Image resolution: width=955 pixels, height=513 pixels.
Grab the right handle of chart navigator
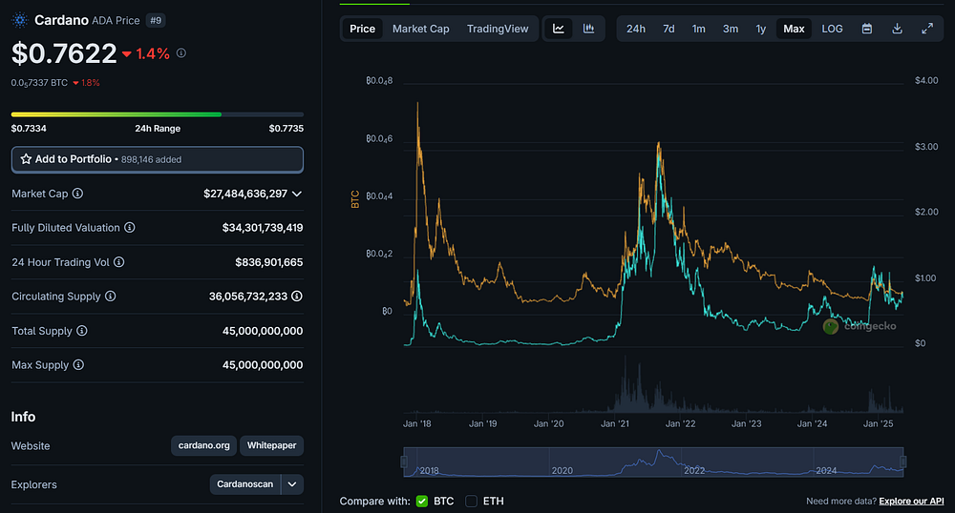tap(903, 462)
